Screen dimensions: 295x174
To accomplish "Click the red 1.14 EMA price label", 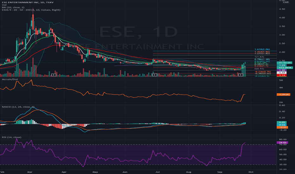I will click(282, 75).
